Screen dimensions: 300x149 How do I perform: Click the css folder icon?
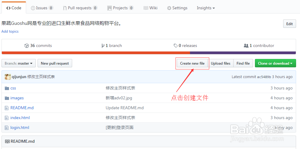coord(7,88)
